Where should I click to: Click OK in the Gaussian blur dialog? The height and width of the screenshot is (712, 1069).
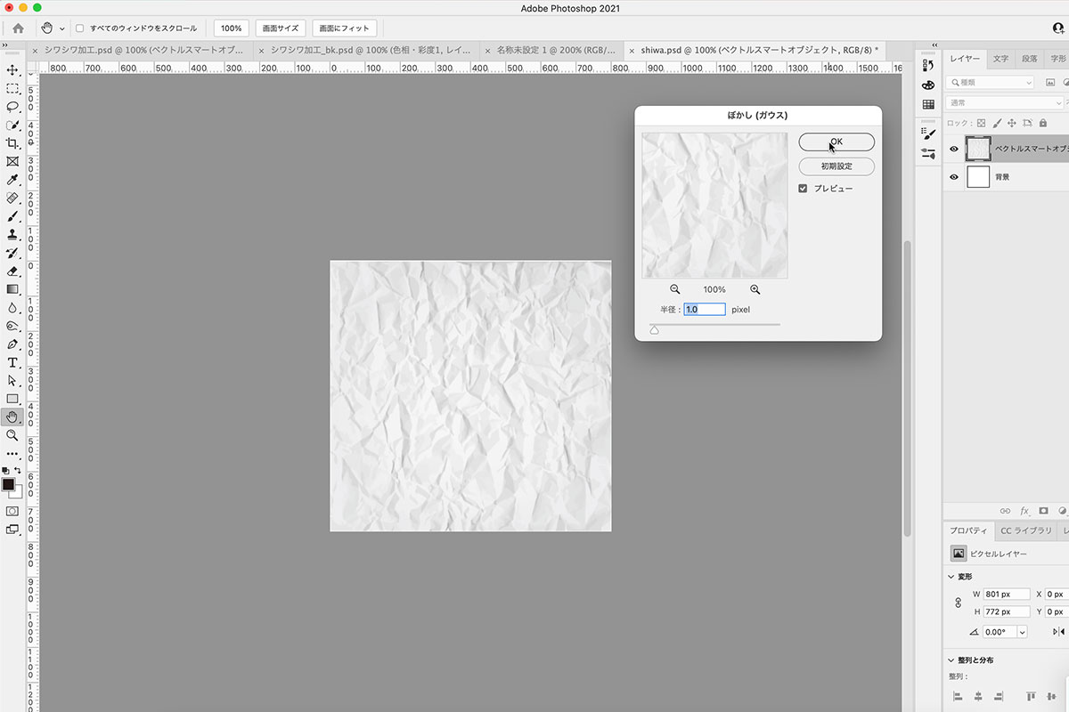[836, 142]
